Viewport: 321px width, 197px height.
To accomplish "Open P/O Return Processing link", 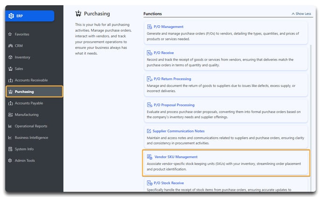I will tap(172, 79).
